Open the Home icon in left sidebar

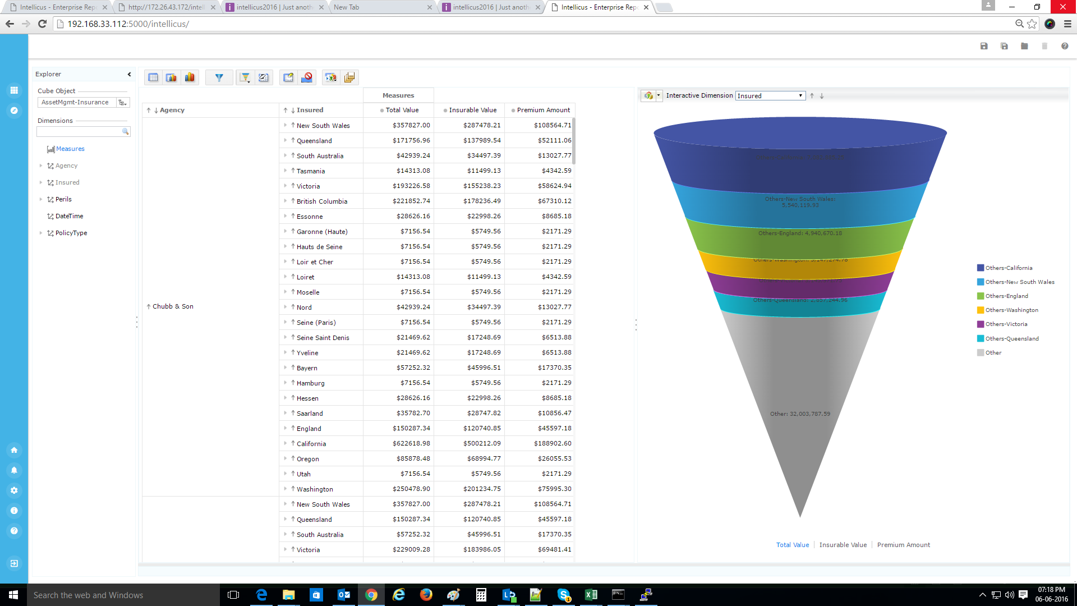click(14, 450)
